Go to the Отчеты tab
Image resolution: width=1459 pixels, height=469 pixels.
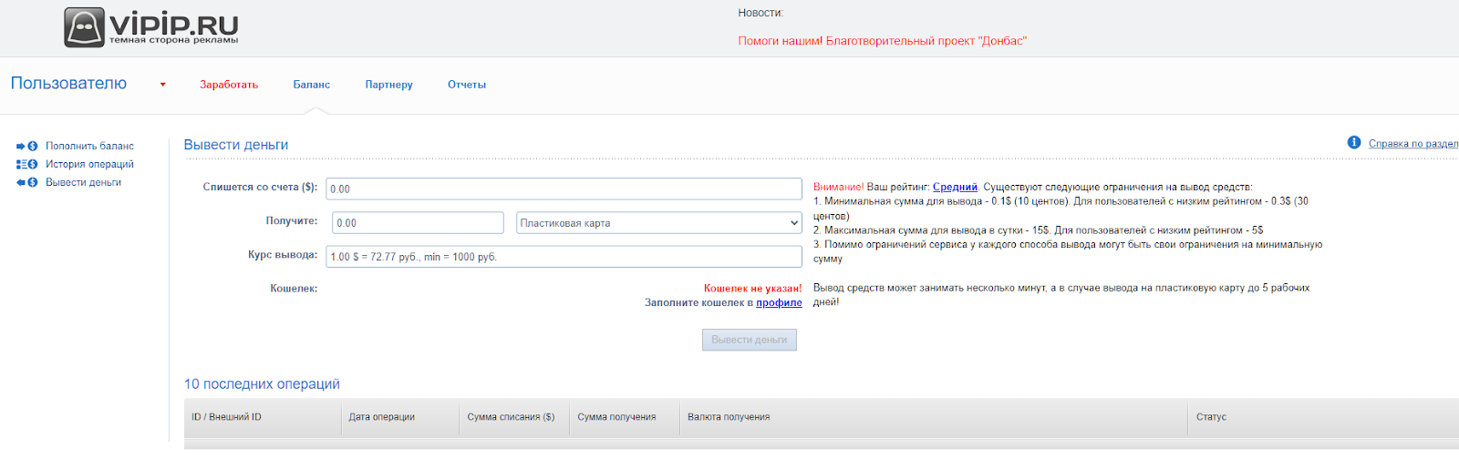[466, 85]
